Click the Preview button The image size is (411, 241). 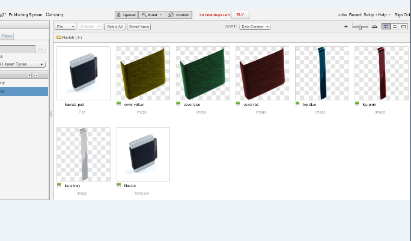[x=87, y=26]
